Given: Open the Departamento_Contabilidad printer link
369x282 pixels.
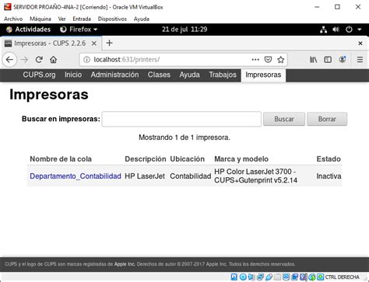Looking at the screenshot, I should (x=76, y=176).
